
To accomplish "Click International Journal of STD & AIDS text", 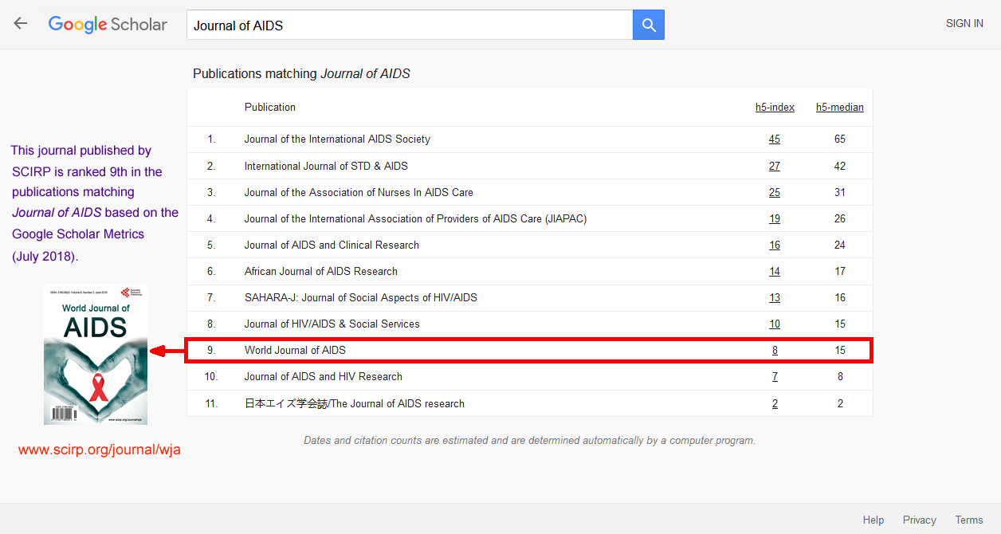I will [326, 167].
